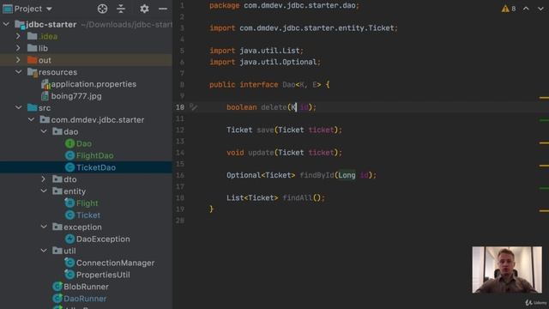Collapse the jdbc-starter root folder
The height and width of the screenshot is (309, 549).
coord(6,24)
